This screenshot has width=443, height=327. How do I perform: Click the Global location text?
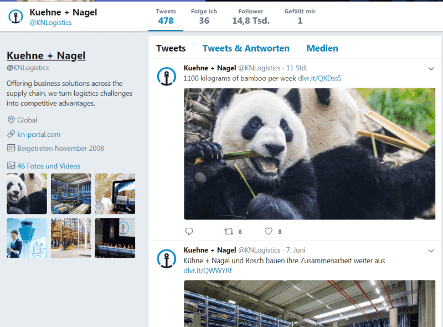pos(27,120)
